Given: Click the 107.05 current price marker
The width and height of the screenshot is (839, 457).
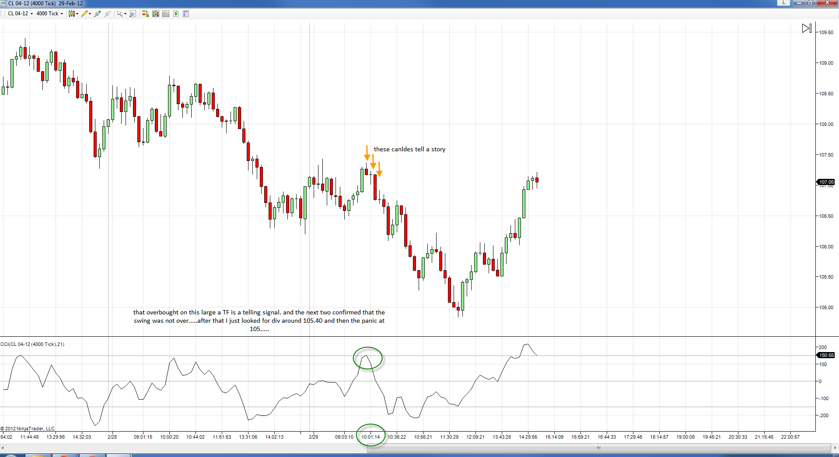Looking at the screenshot, I should pyautogui.click(x=826, y=182).
